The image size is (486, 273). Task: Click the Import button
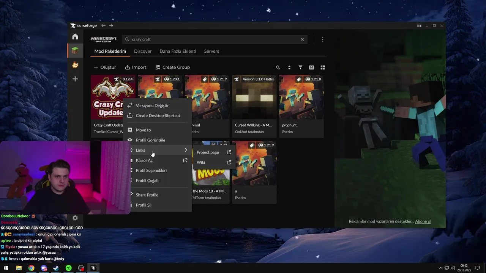pos(136,67)
